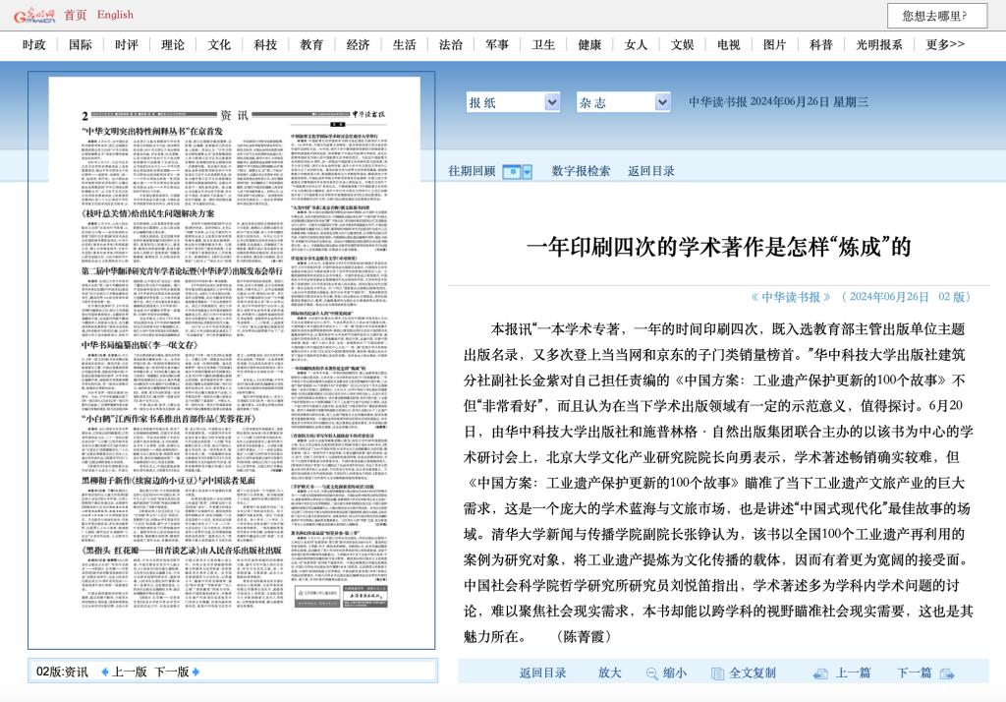Go to next article 下一篇
This screenshot has height=702, width=1006.
click(x=914, y=673)
